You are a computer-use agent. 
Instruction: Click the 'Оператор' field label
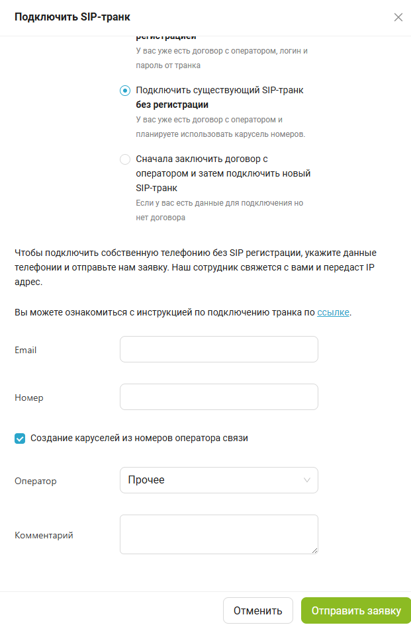pos(36,481)
